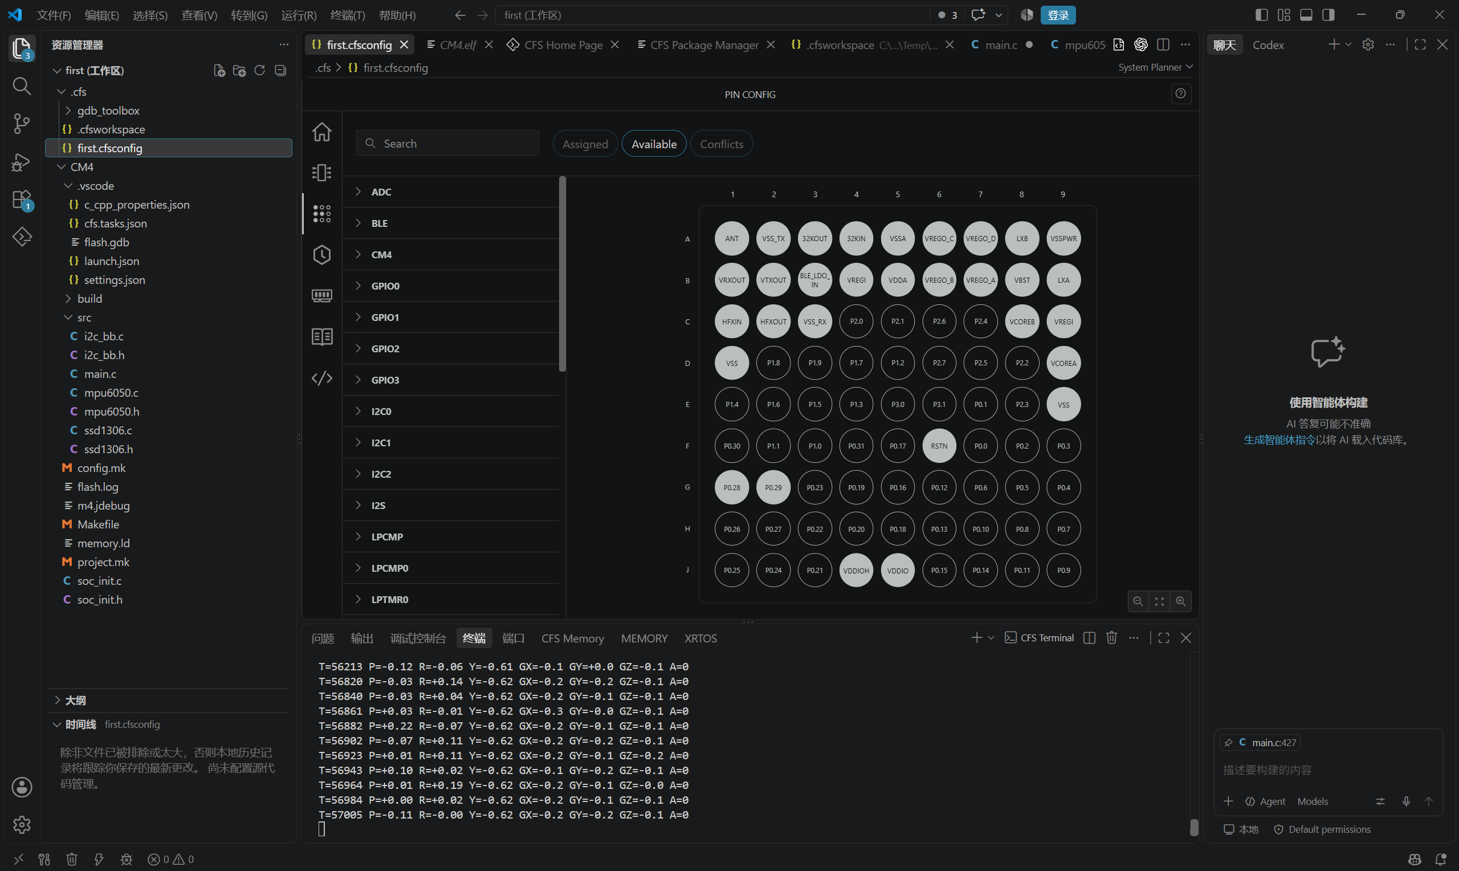Create a new file in explorer
This screenshot has width=1459, height=871.
point(219,71)
